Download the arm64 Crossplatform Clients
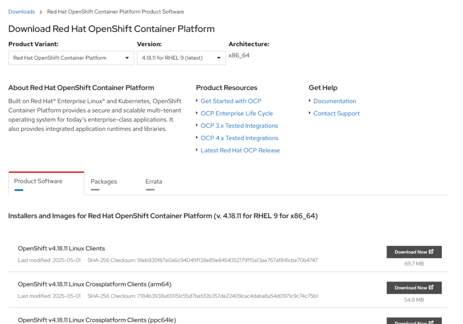 tap(414, 288)
